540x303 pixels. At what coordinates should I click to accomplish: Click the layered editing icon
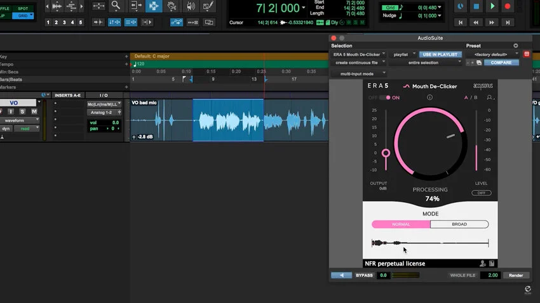point(209,22)
